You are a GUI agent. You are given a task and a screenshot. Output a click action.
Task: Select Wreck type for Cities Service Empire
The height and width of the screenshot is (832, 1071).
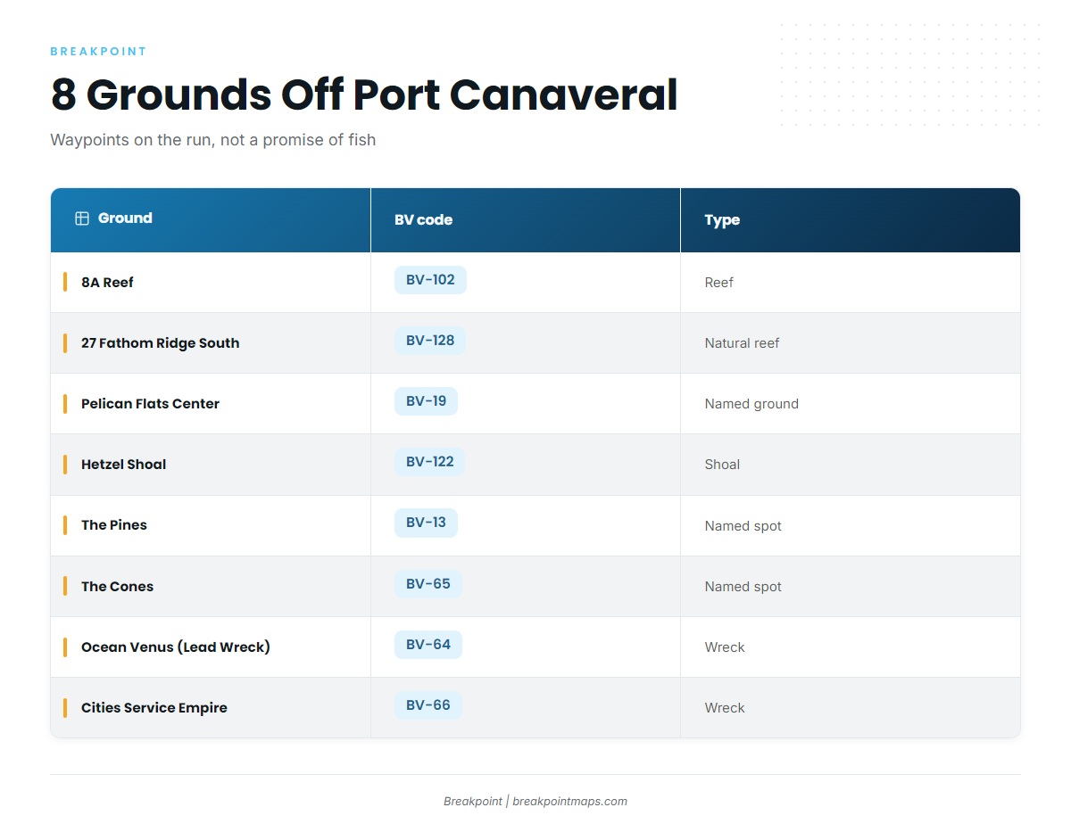coord(725,708)
